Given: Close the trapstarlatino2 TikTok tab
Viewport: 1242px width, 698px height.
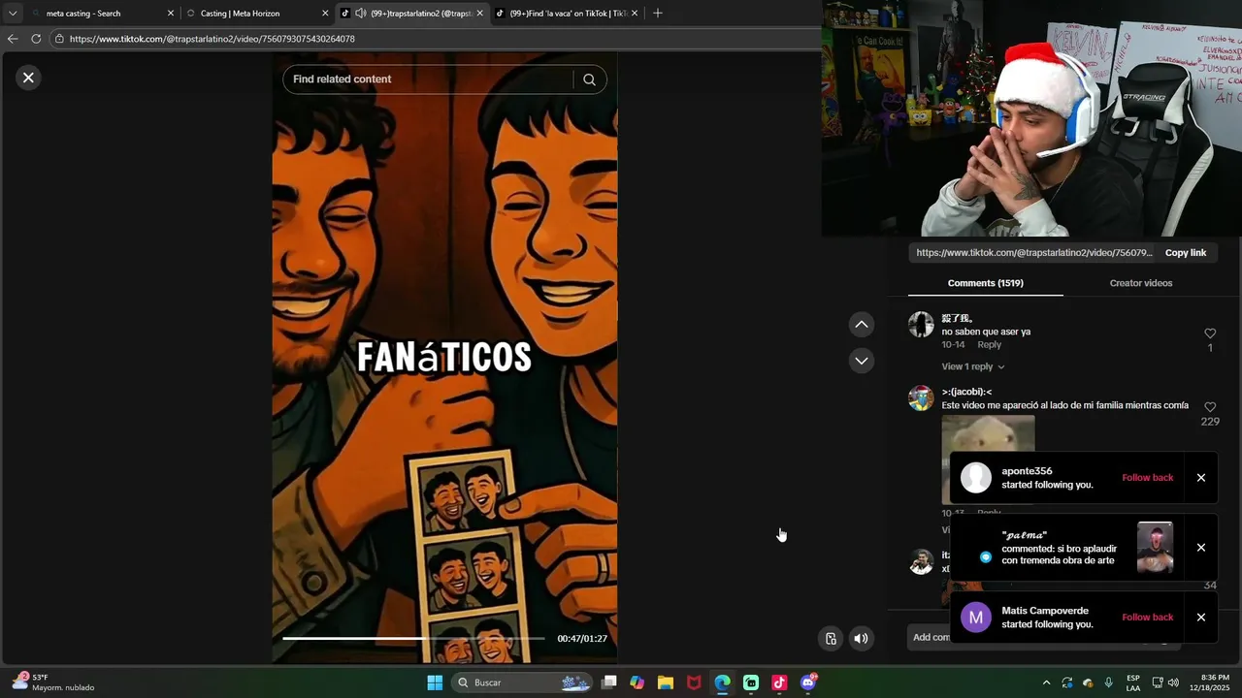Looking at the screenshot, I should (479, 14).
